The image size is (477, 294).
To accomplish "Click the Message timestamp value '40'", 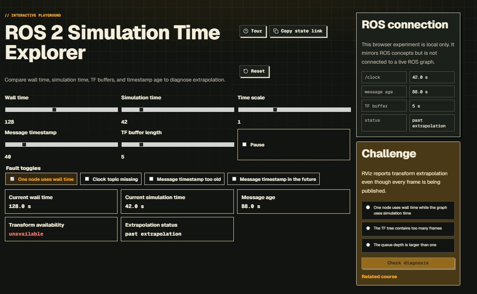I will point(8,157).
